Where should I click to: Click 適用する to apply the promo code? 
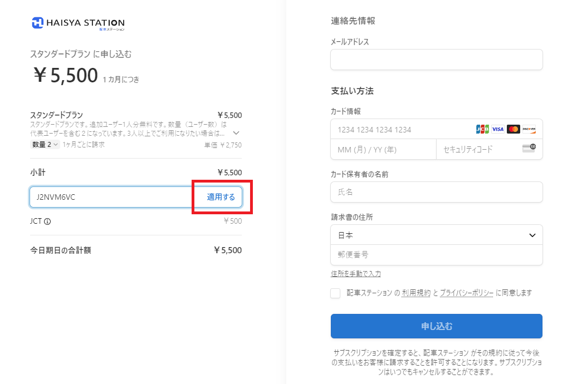click(x=221, y=198)
